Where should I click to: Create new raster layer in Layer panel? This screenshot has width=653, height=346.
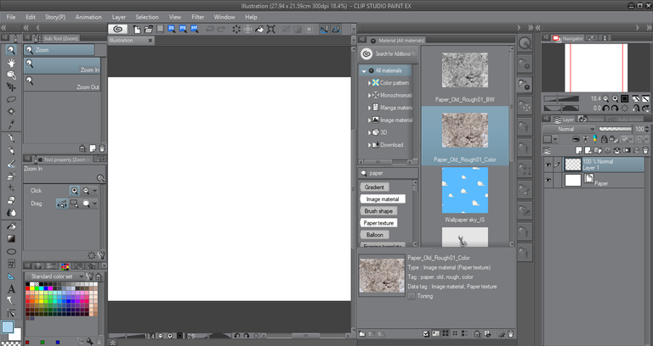(x=579, y=150)
